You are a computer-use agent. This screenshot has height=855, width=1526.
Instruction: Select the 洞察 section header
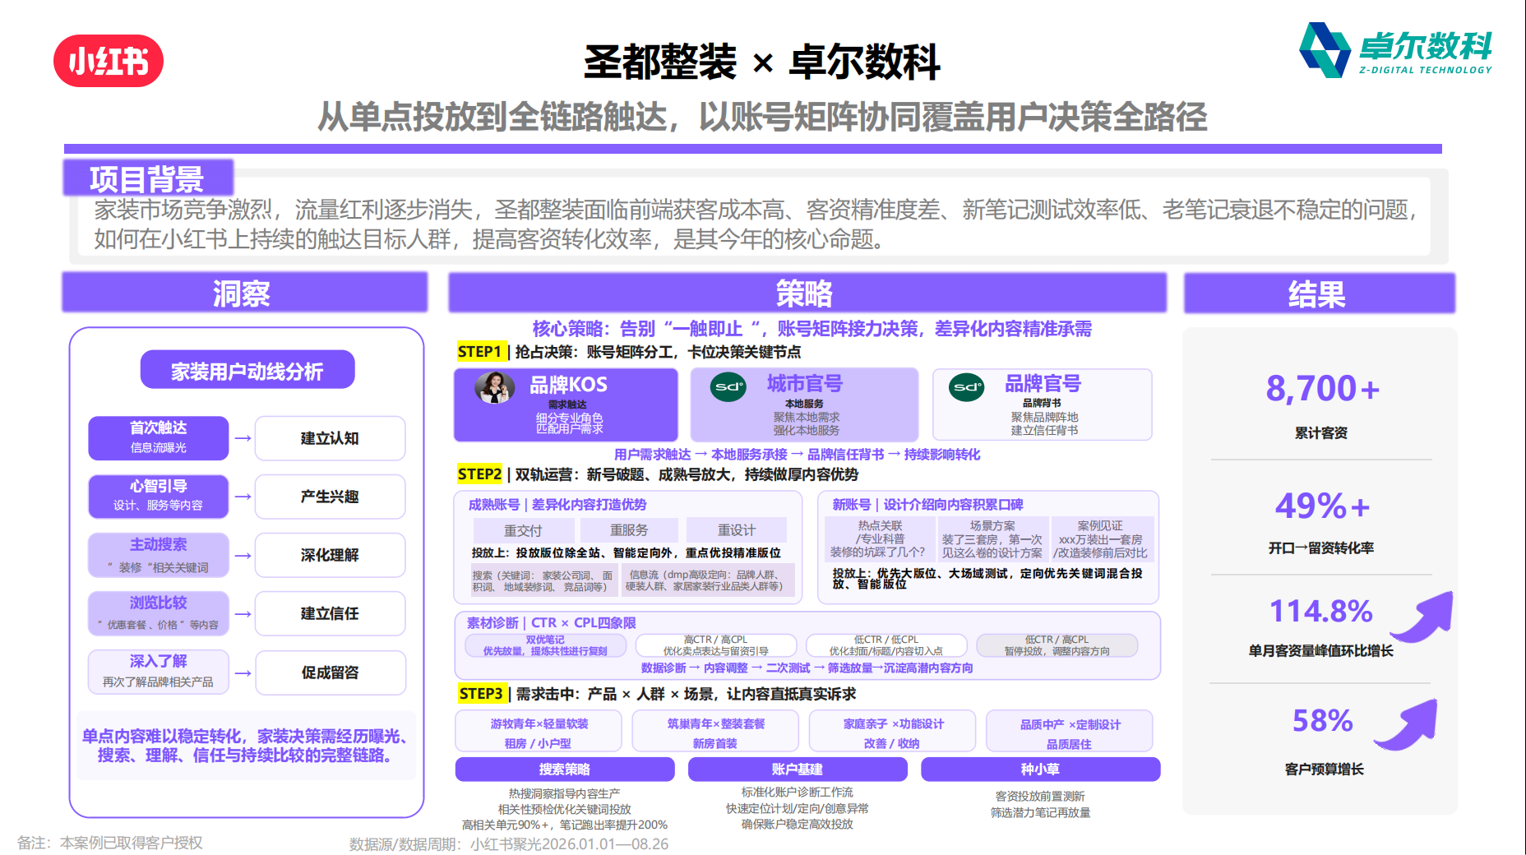(x=245, y=293)
